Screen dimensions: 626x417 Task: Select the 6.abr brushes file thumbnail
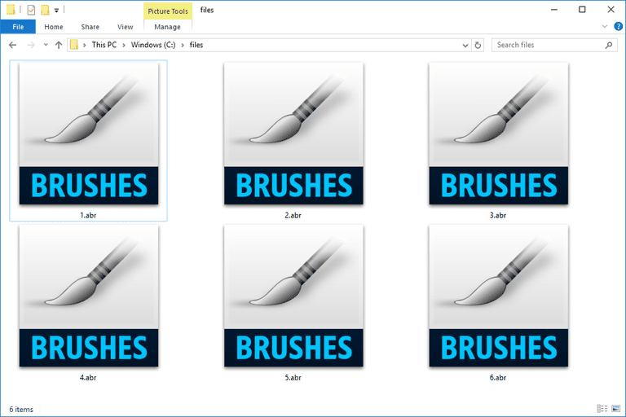coord(498,296)
